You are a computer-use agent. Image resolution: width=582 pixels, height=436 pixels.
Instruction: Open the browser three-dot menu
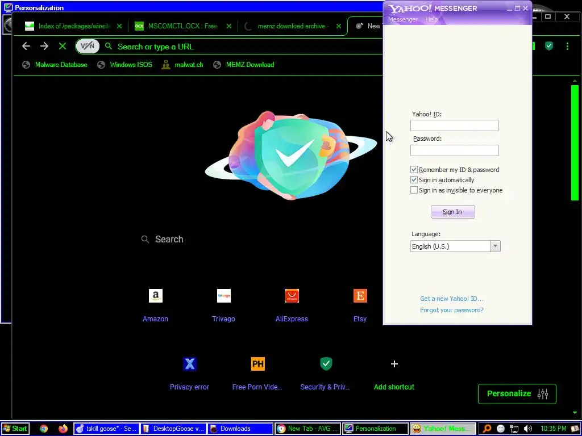point(567,46)
